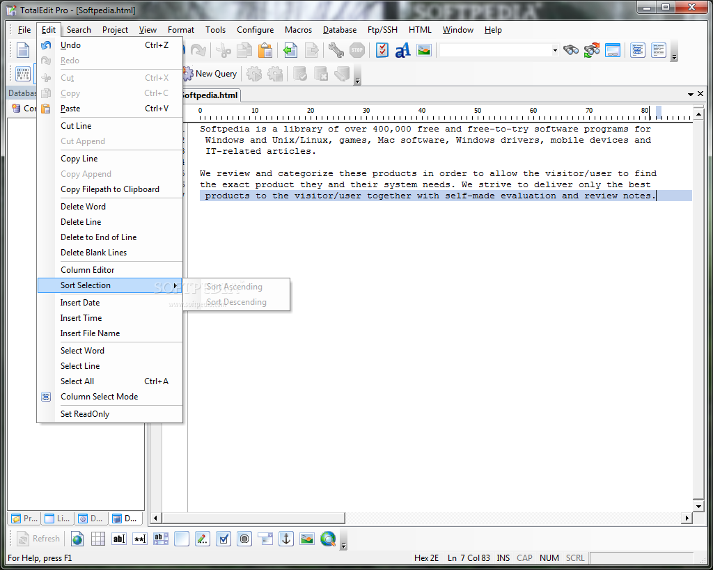Click the Paste clipboard toolbar icon
Viewport: 713px width, 570px height.
click(x=265, y=50)
